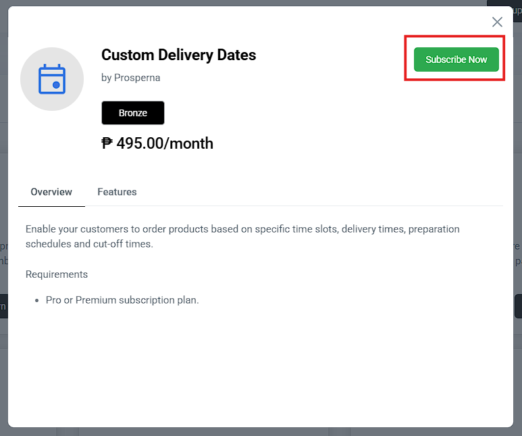Click the app description paragraph
The image size is (522, 436).
pyautogui.click(x=242, y=236)
